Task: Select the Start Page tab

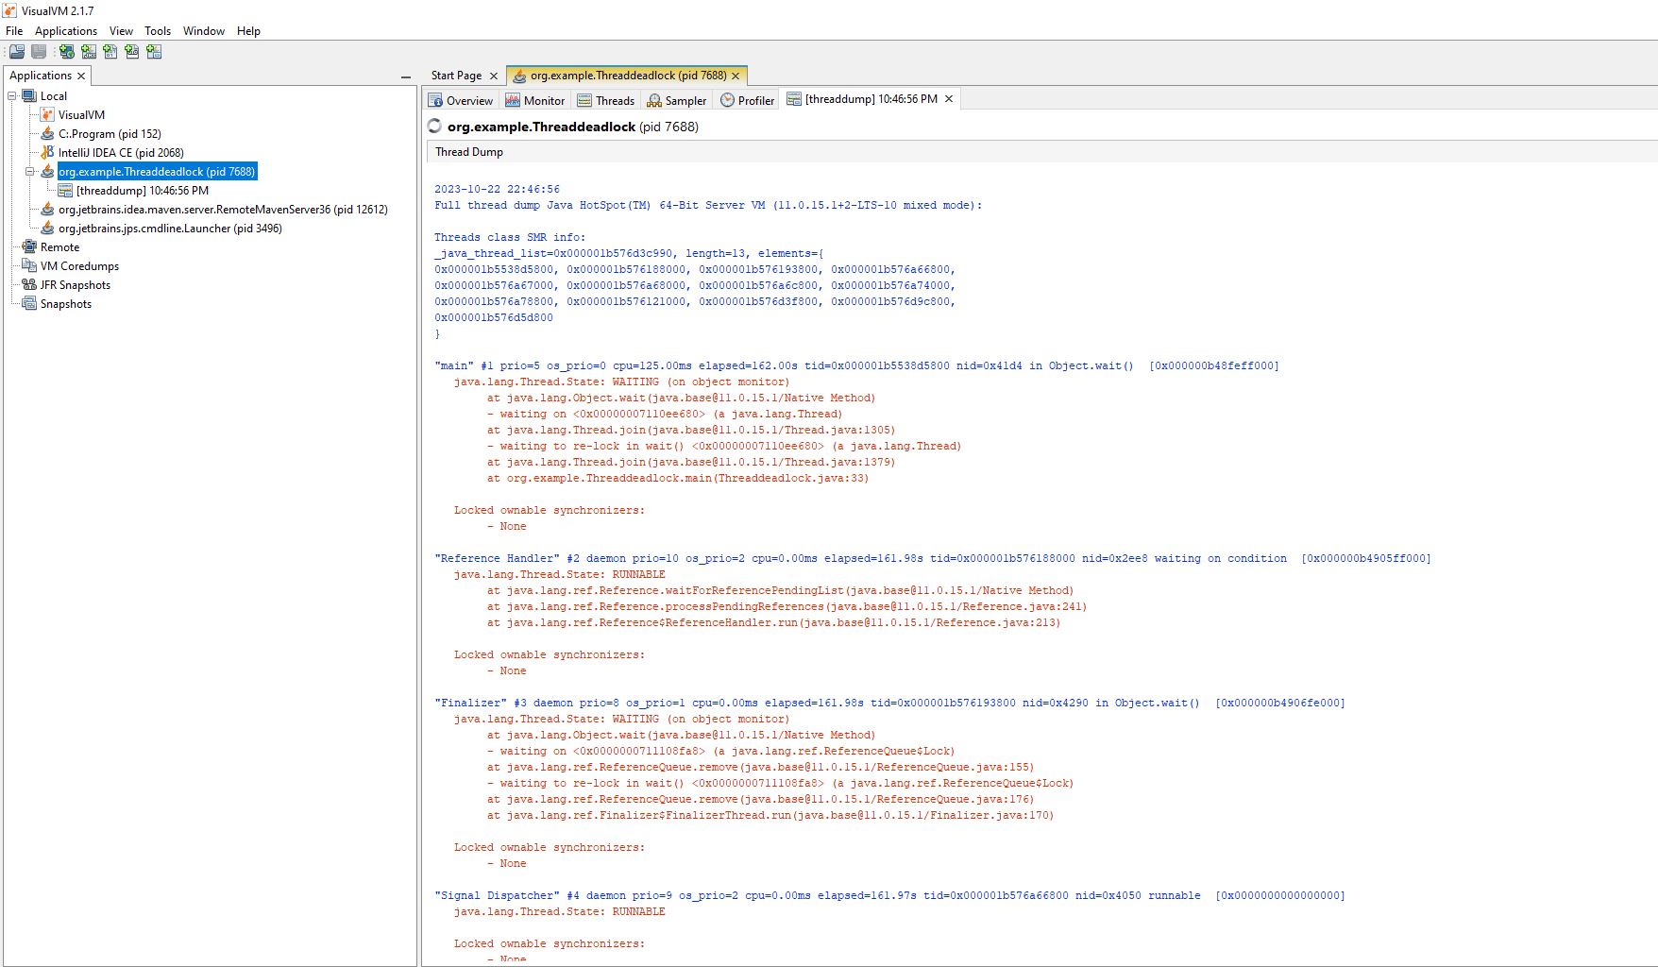Action: [x=456, y=76]
